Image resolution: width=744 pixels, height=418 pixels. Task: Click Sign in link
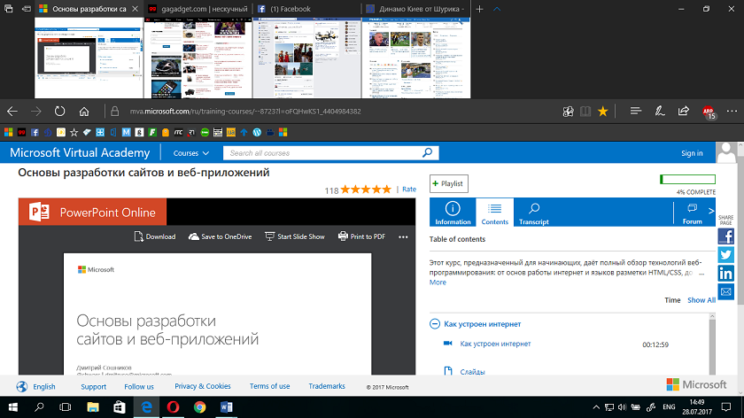point(692,153)
